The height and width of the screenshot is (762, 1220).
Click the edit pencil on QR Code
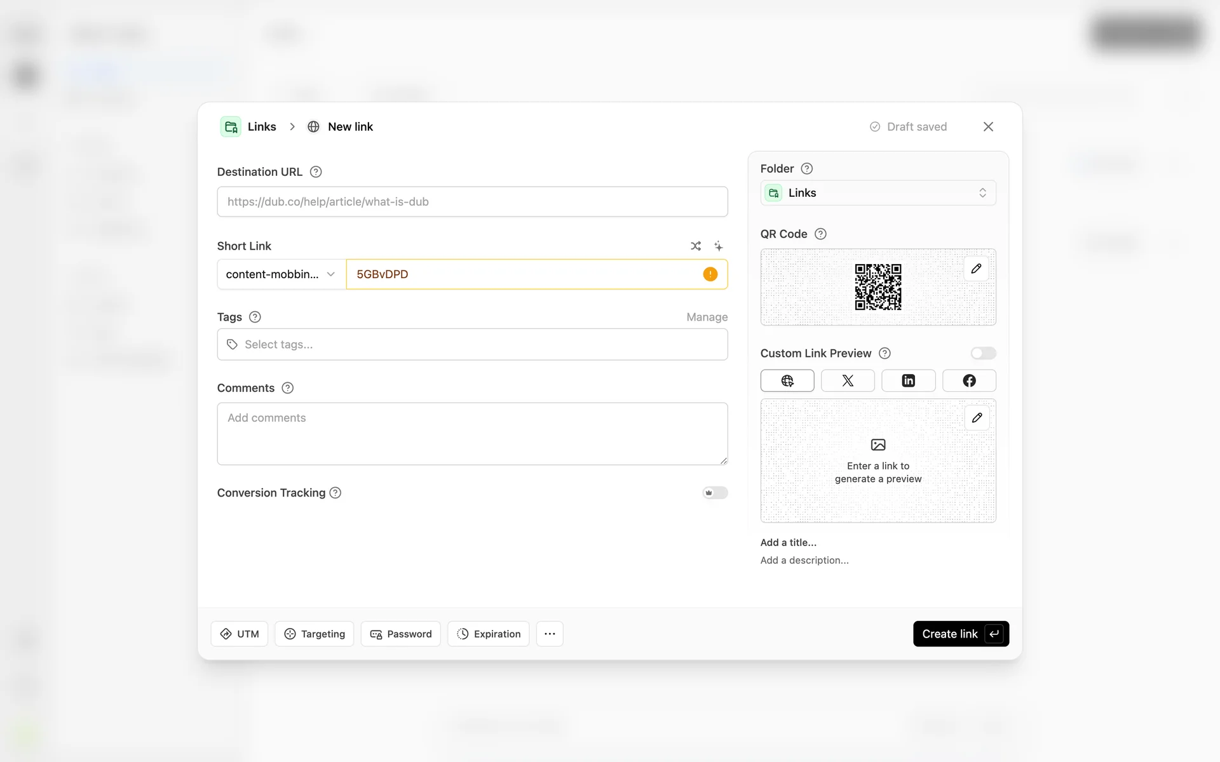click(x=976, y=269)
